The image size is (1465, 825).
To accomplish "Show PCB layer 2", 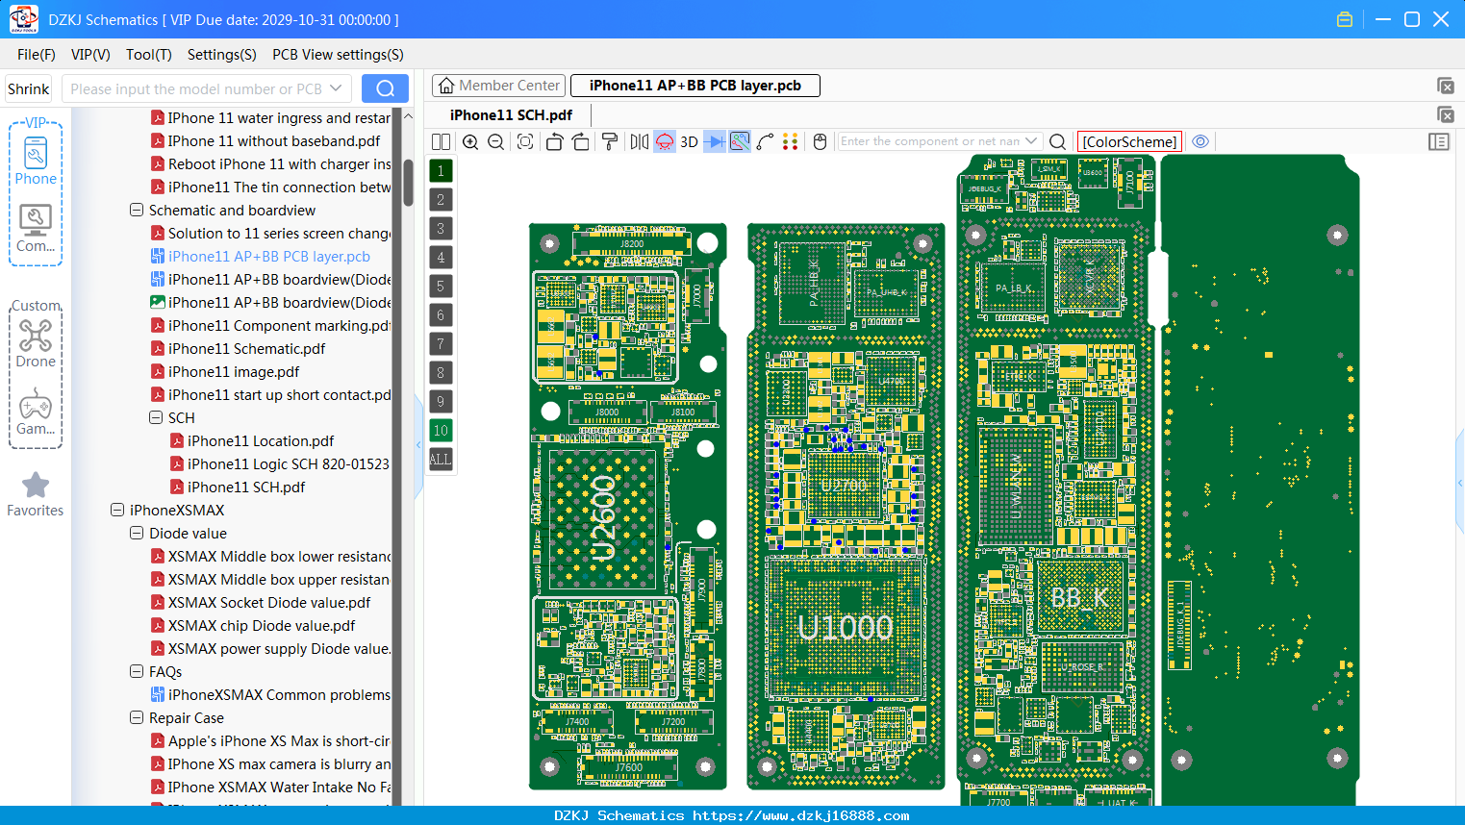I will point(441,200).
